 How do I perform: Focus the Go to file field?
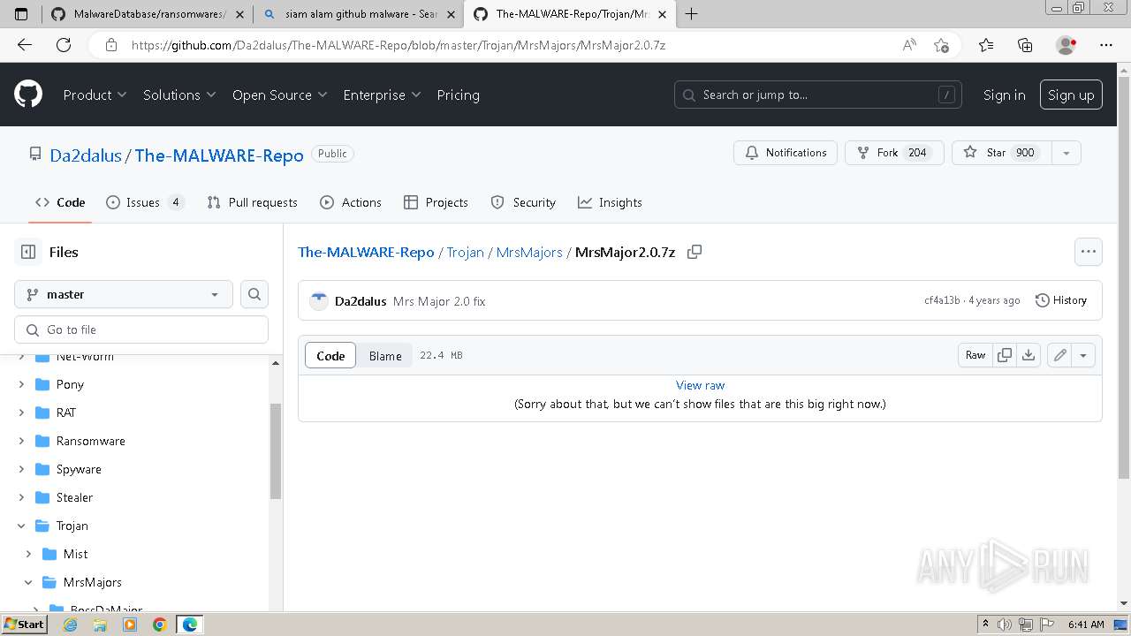pyautogui.click(x=141, y=329)
